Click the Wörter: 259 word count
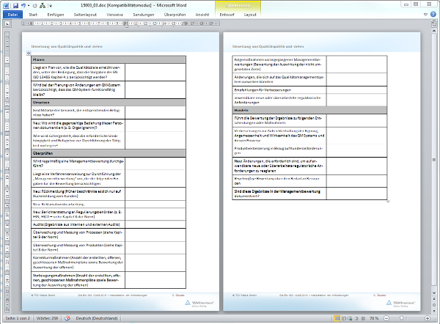This screenshot has width=440, height=324. (x=48, y=319)
